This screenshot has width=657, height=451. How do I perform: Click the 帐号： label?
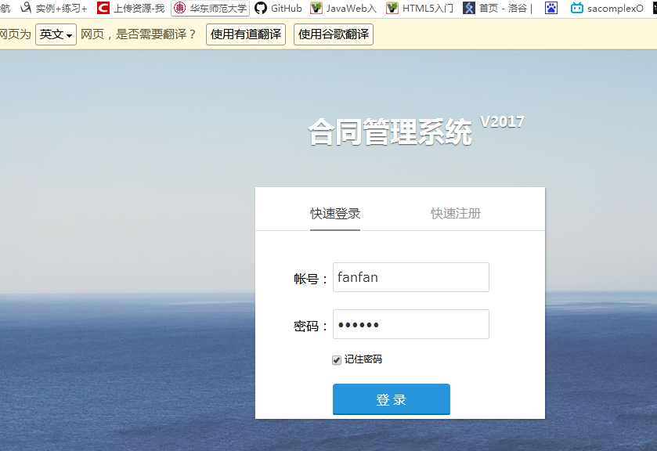coord(310,279)
